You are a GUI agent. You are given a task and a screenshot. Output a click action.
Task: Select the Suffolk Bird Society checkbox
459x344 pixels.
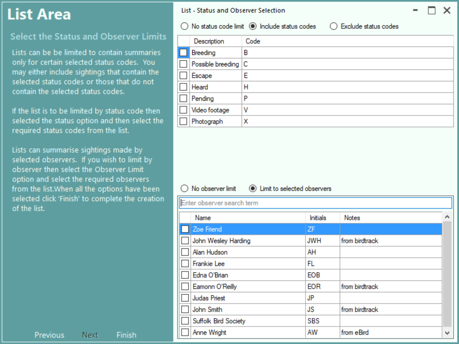[x=185, y=321]
